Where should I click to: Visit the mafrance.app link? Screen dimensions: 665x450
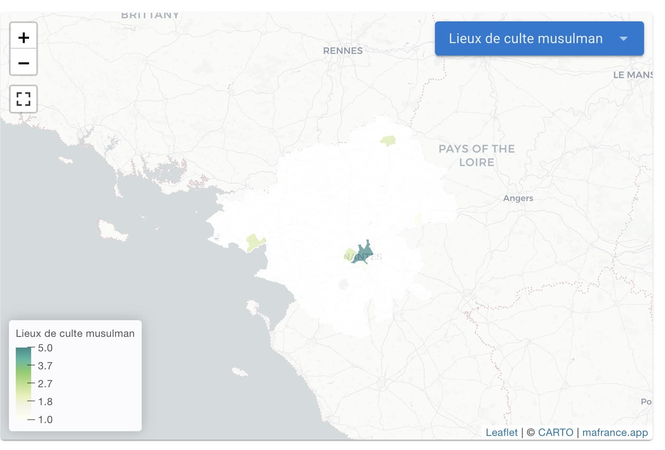pos(615,432)
